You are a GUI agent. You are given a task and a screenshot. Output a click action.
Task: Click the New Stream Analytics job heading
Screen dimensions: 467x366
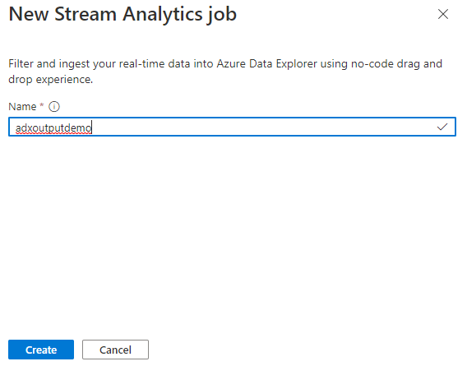[123, 14]
